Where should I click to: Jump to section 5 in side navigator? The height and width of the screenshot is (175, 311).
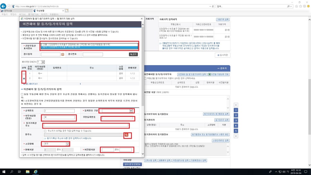click(236, 131)
